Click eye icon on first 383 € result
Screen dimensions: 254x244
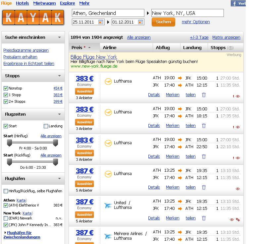pos(238,96)
